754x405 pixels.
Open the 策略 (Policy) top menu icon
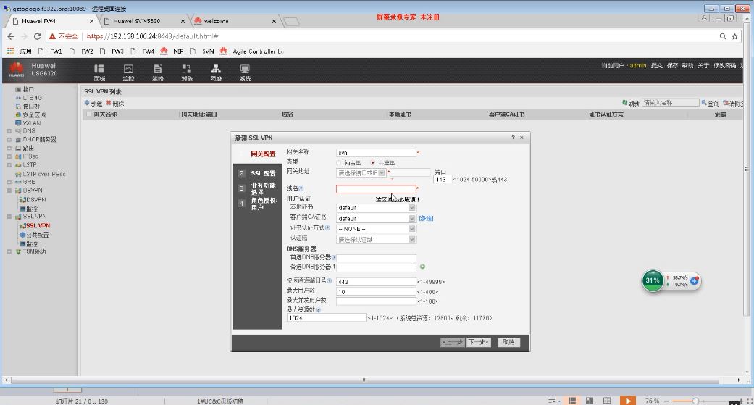click(157, 71)
